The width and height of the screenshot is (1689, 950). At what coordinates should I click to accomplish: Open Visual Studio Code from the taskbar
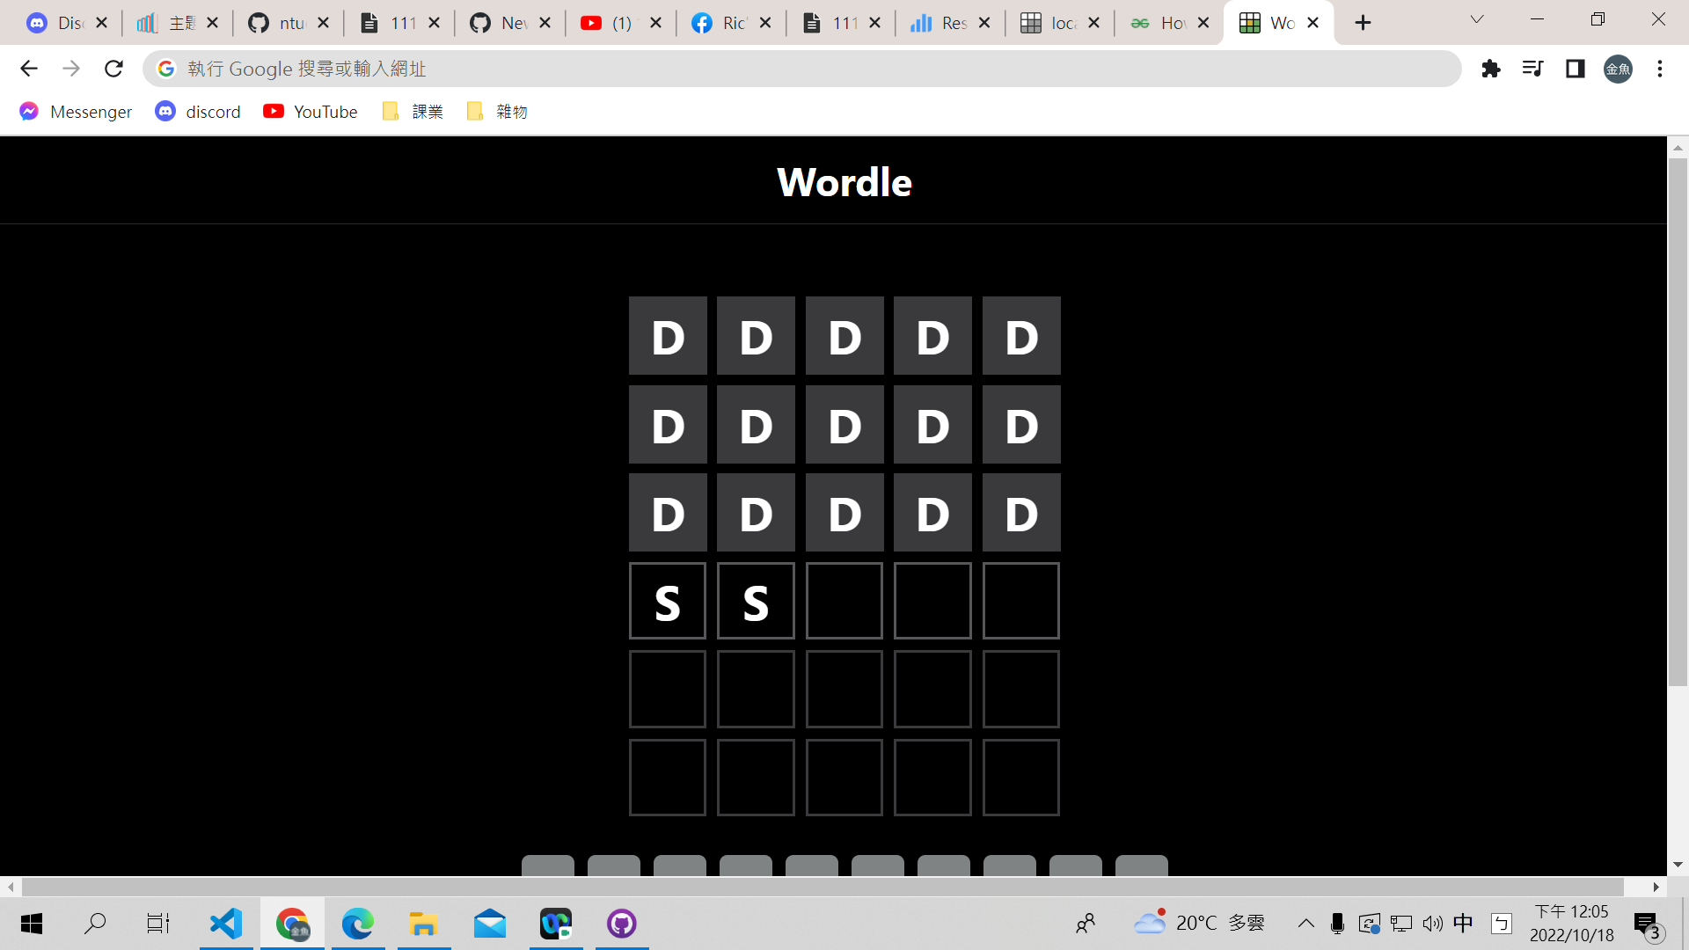click(226, 924)
